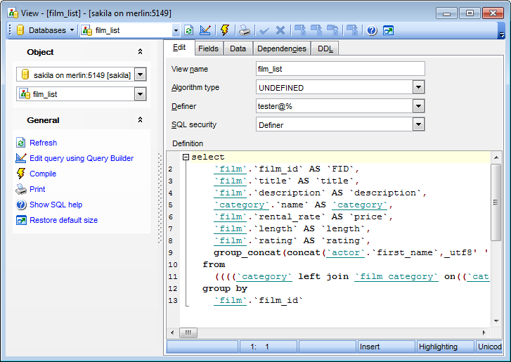Collapse the Object panel section
Screen dimensions: 511x362
coord(140,52)
